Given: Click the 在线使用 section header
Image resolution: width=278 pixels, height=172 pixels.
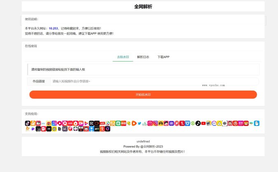Looking at the screenshot, I should pyautogui.click(x=31, y=46).
